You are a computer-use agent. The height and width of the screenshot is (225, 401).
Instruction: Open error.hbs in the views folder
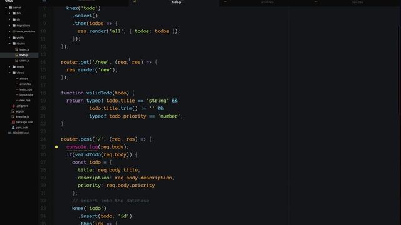click(25, 84)
